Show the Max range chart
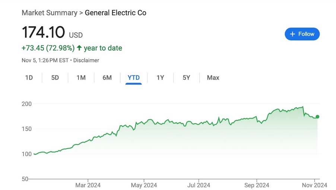 click(x=213, y=78)
